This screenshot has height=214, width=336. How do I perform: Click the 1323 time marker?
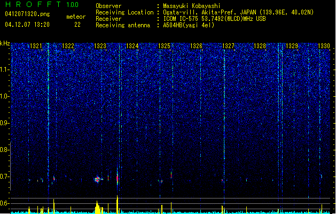100,45
